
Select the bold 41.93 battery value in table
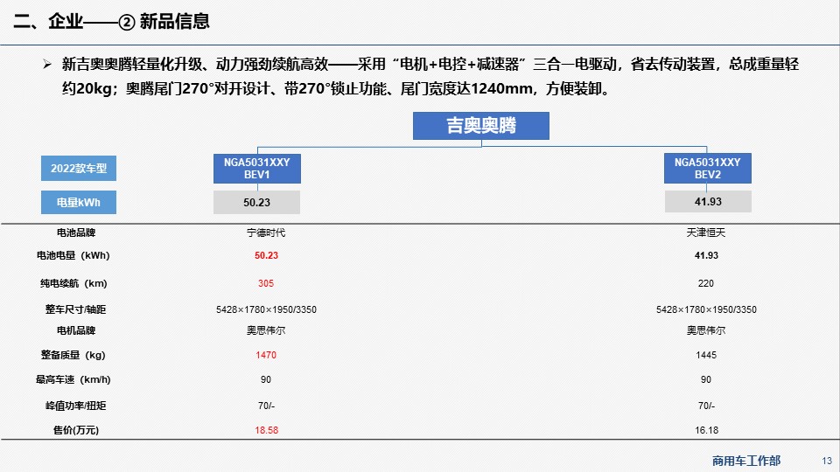[706, 256]
